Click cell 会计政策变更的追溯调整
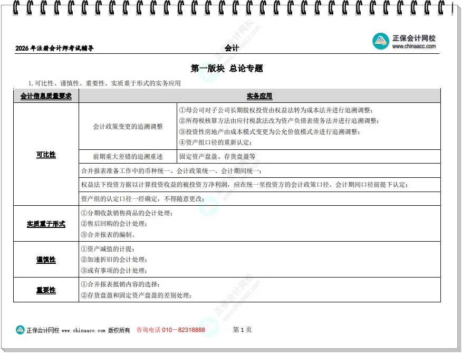The image size is (462, 353). (128, 127)
